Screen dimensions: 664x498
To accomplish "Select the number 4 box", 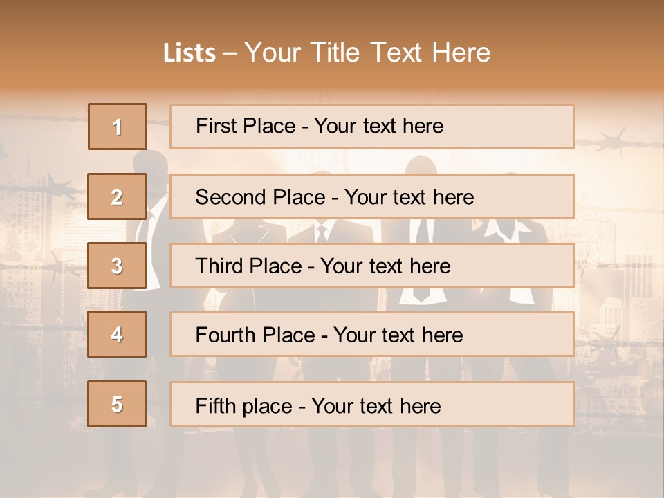I will [117, 334].
